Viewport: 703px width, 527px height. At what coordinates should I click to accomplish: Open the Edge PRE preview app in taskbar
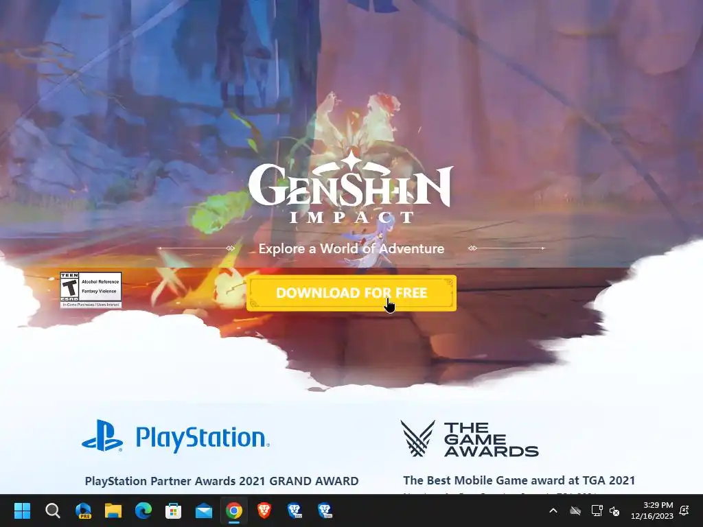(83, 511)
